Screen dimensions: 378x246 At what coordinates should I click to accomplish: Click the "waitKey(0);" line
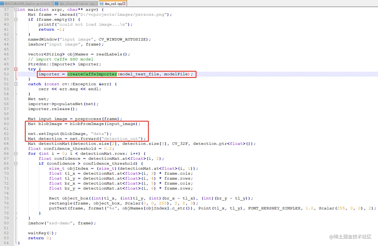(42, 233)
